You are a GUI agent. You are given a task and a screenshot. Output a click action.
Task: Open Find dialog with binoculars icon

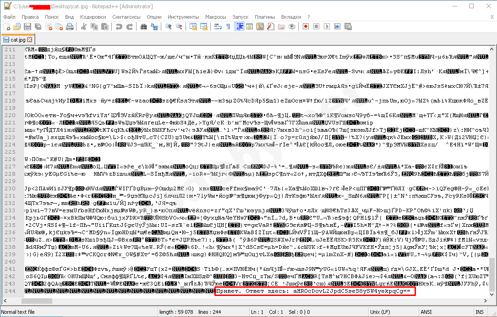[143, 27]
